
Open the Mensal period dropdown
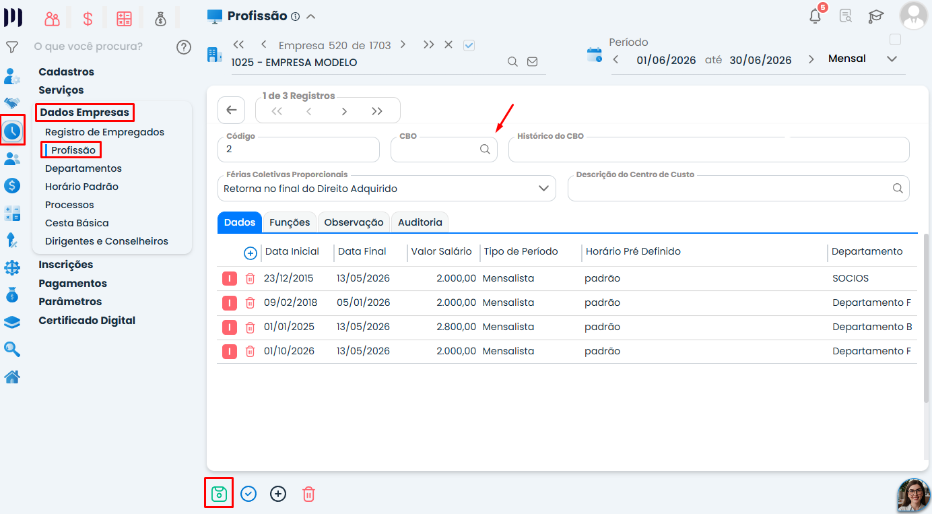(892, 59)
